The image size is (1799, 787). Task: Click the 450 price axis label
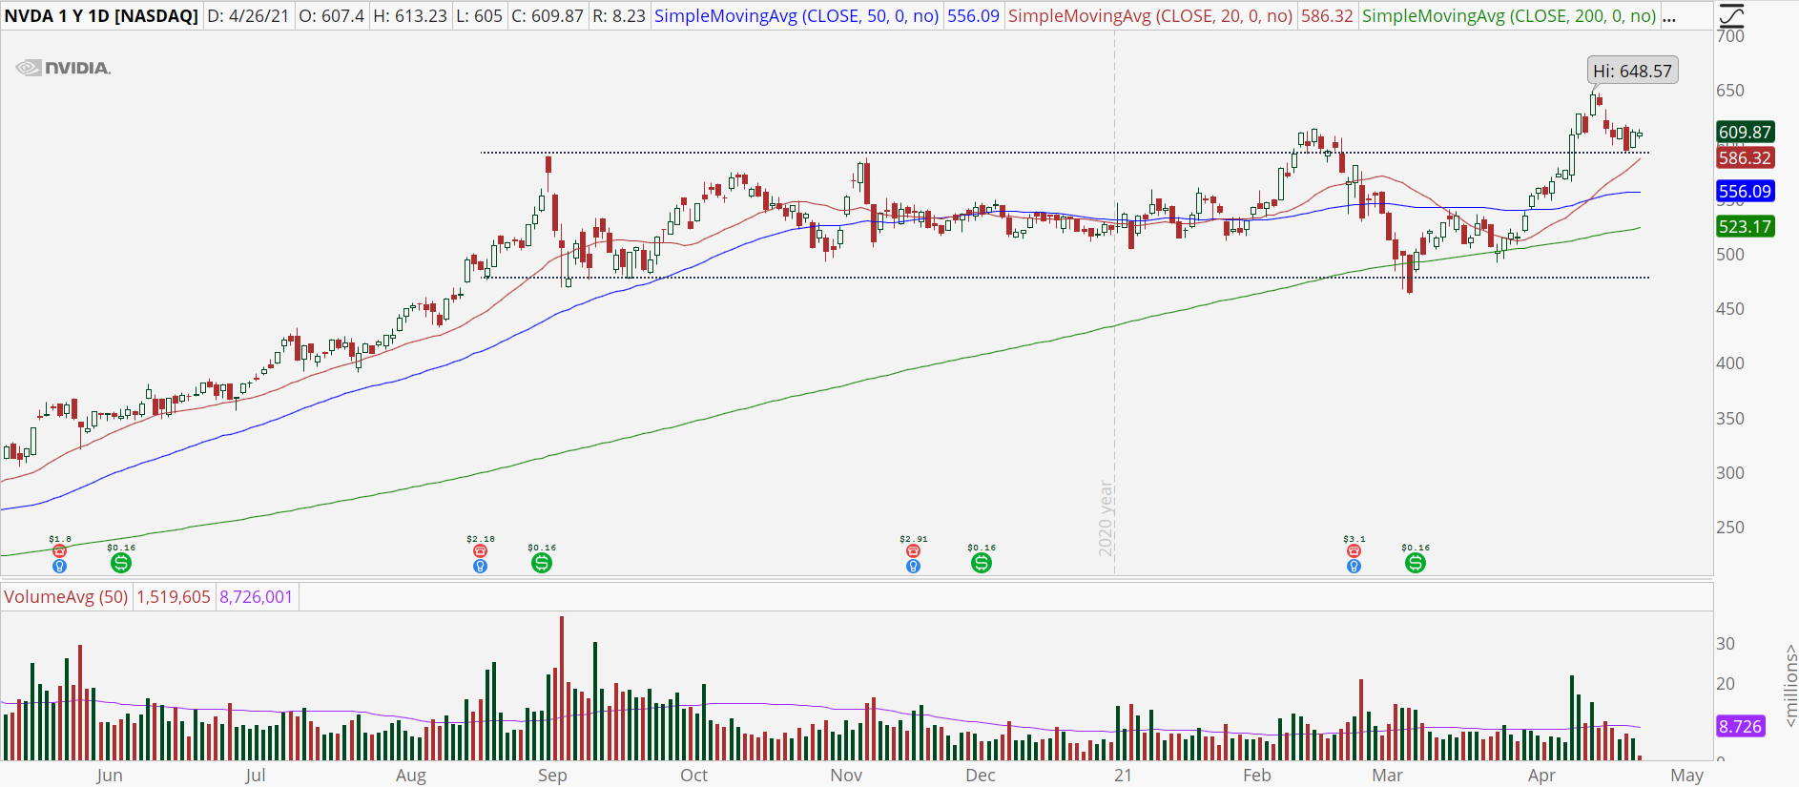coord(1730,309)
